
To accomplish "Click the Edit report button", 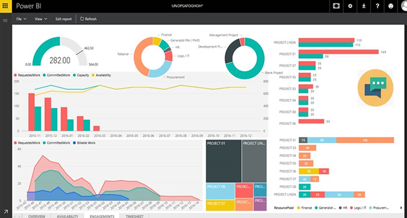I will (63, 19).
